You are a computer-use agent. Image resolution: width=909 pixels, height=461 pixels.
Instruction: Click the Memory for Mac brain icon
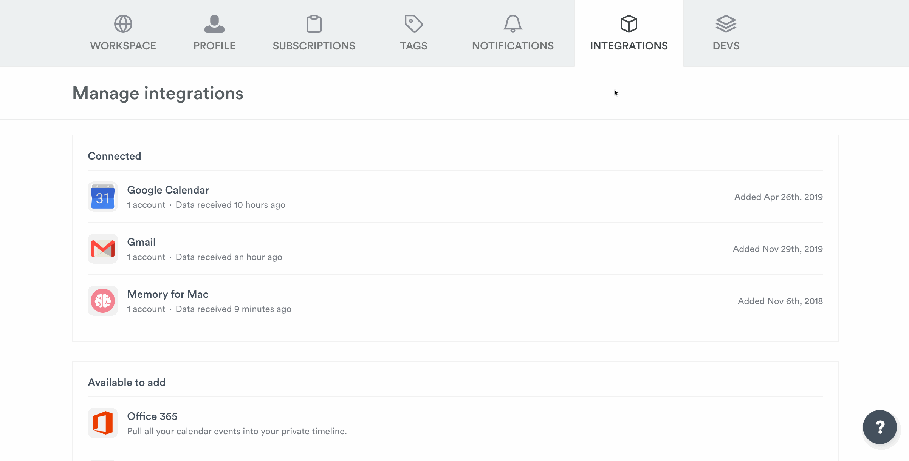(x=103, y=301)
